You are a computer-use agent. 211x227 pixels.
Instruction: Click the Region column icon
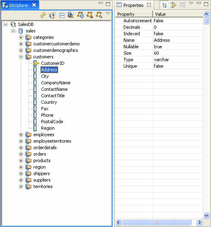pos(35,128)
